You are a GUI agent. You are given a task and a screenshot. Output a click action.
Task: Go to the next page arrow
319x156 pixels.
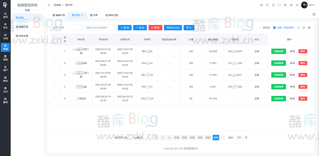click(x=223, y=138)
